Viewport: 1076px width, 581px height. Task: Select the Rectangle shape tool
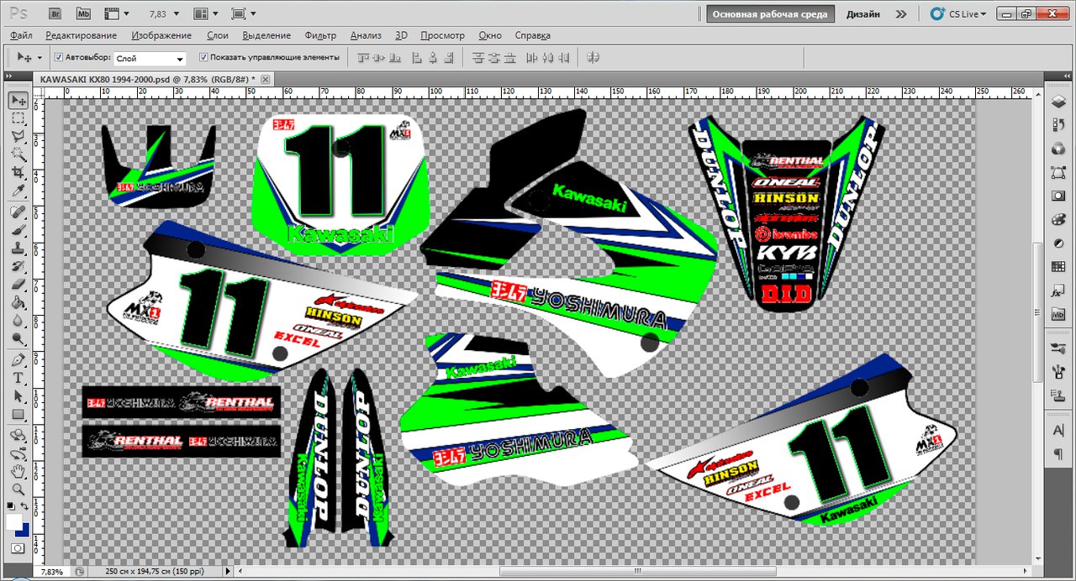pos(18,415)
